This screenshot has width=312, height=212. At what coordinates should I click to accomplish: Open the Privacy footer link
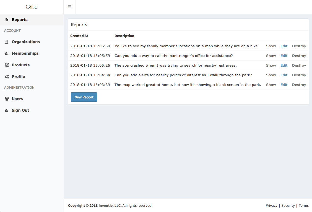tap(271, 205)
